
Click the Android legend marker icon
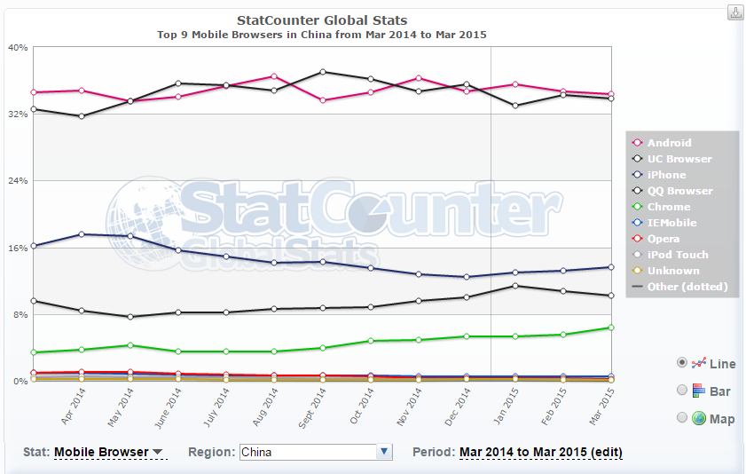[x=637, y=143]
